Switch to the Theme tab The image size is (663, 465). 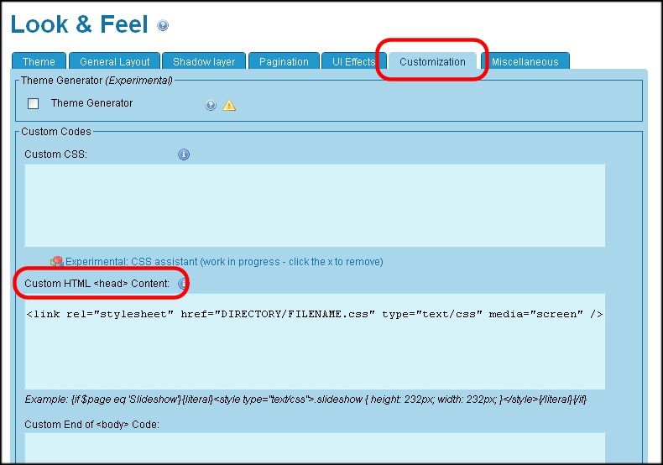pos(39,61)
